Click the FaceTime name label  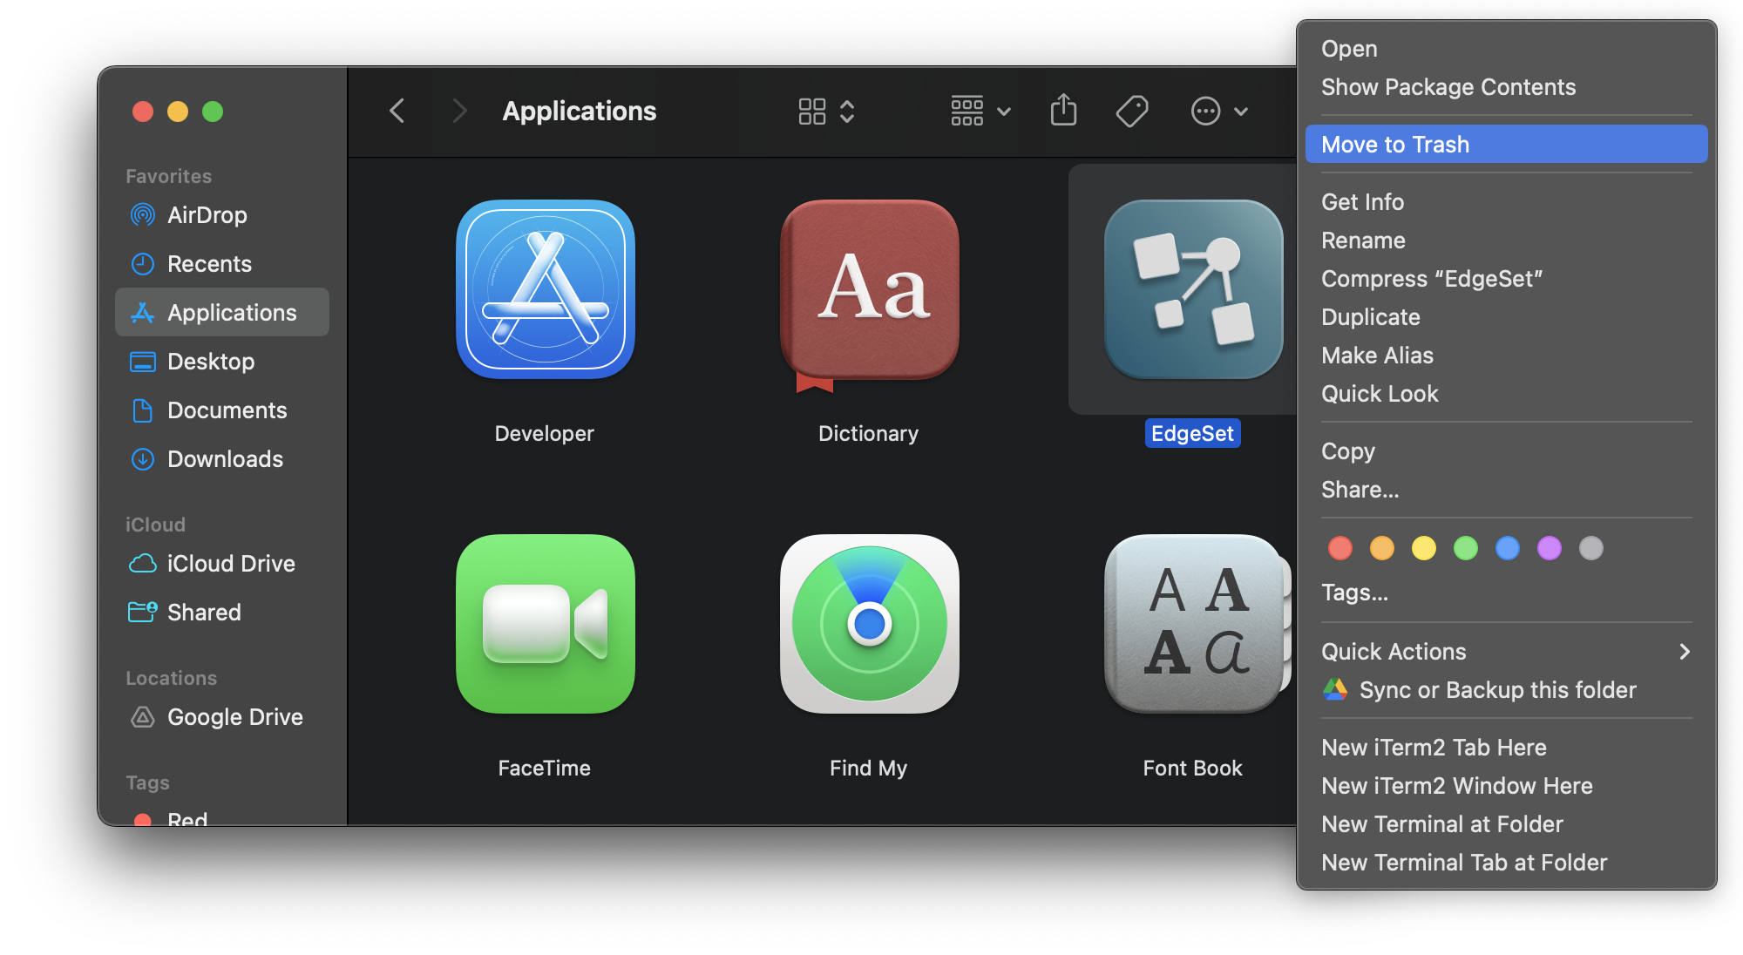pyautogui.click(x=545, y=768)
